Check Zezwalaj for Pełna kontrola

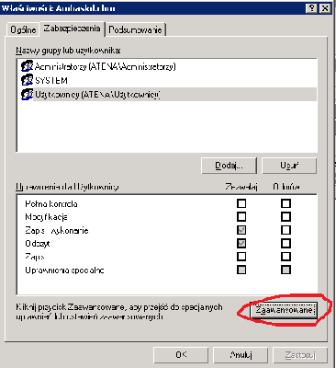point(241,203)
